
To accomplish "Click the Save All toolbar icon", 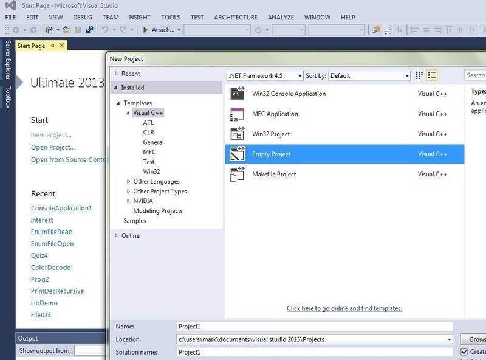I will click(89, 30).
